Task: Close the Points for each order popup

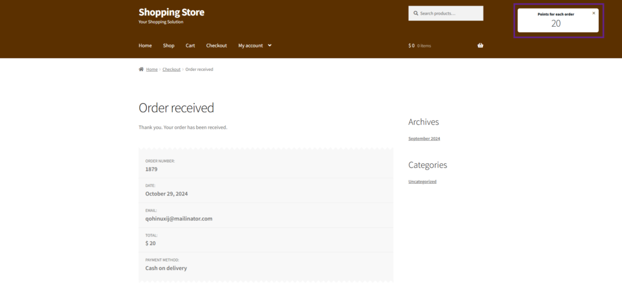Action: point(593,13)
